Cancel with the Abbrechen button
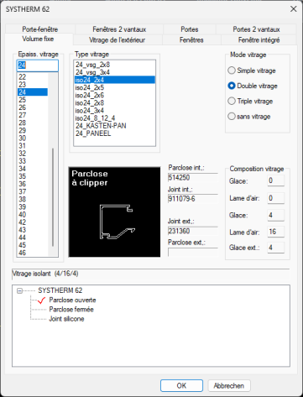The width and height of the screenshot is (303, 397). point(229,386)
